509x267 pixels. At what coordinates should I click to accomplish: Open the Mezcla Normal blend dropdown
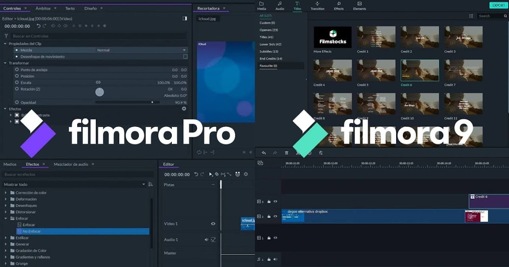[142, 50]
